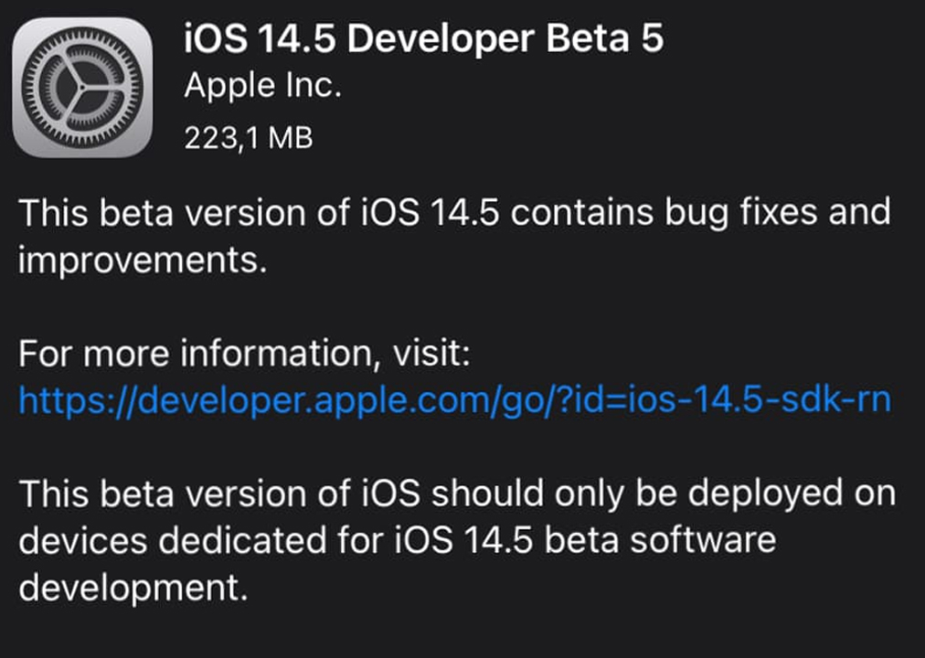Screen dimensions: 925x658
Task: Click the word 'improvements.'
Action: [143, 260]
